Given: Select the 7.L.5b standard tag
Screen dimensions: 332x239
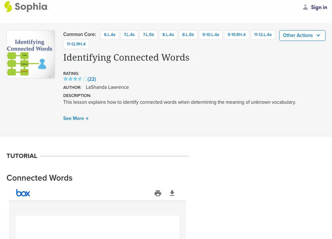Looking at the screenshot, I should (148, 35).
